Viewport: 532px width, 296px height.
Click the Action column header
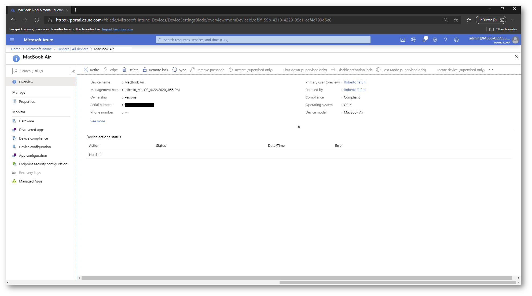(94, 145)
